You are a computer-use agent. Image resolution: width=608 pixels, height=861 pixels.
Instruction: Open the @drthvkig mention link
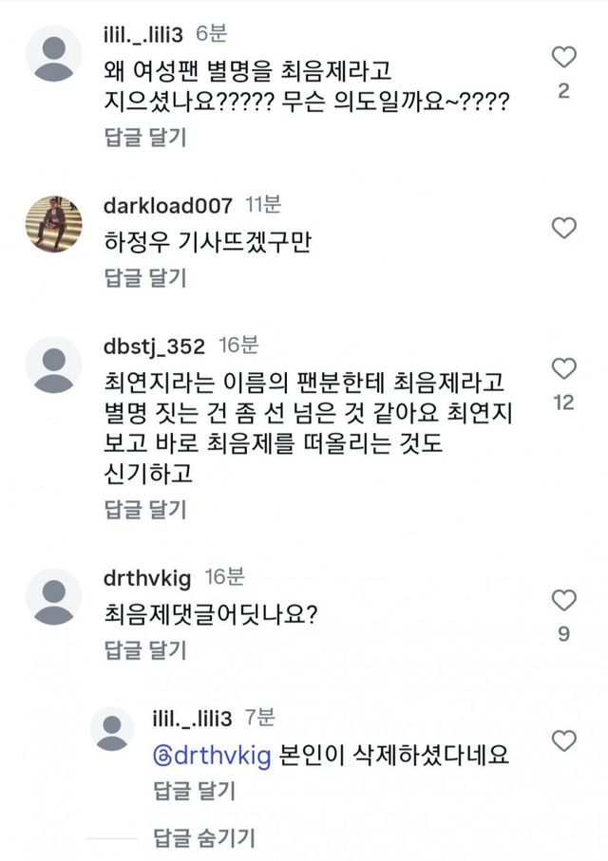pos(213,756)
